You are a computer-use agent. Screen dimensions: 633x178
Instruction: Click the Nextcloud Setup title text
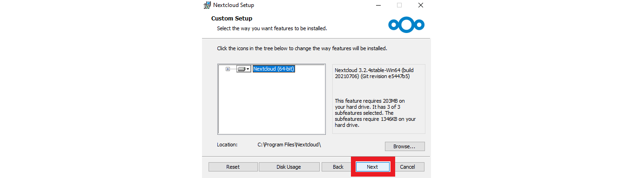(234, 6)
